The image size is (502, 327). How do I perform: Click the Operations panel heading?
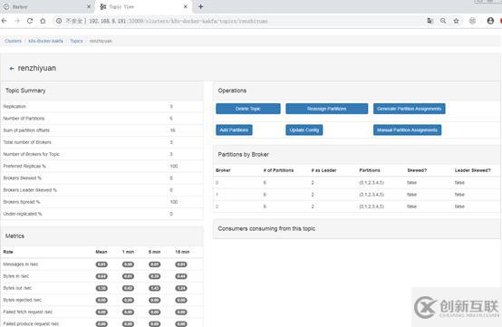(x=232, y=91)
